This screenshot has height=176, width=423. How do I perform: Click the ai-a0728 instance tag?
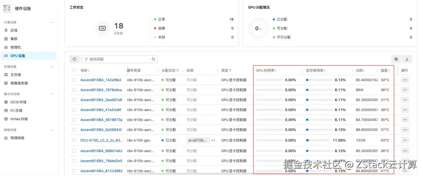pyautogui.click(x=198, y=140)
